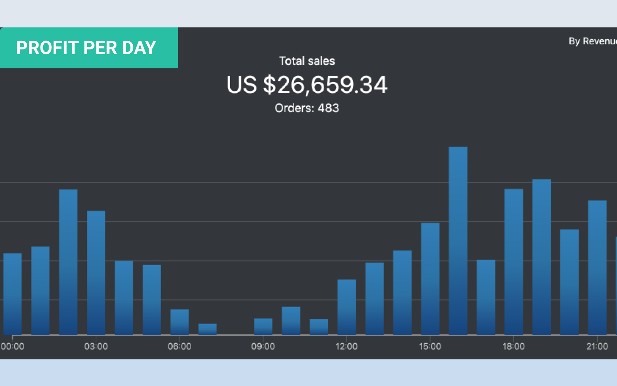Click the 18:00 axis label
Image resolution: width=617 pixels, height=386 pixels.
pos(514,346)
